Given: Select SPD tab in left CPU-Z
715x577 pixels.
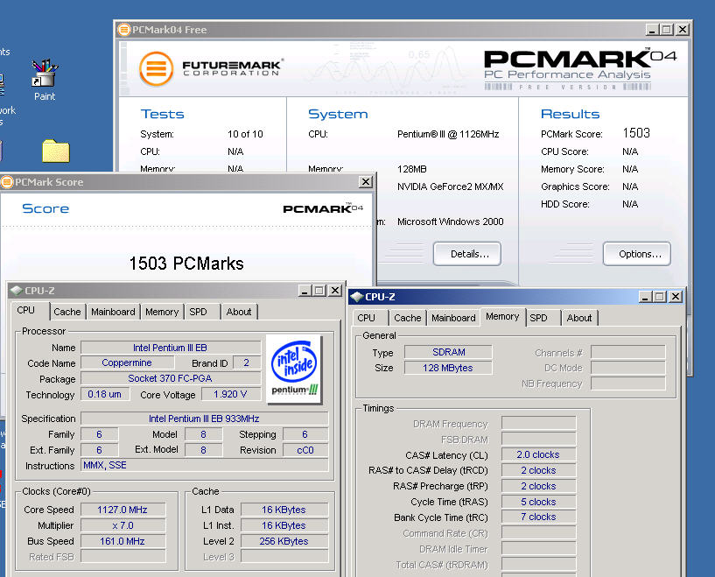Looking at the screenshot, I should pyautogui.click(x=199, y=312).
